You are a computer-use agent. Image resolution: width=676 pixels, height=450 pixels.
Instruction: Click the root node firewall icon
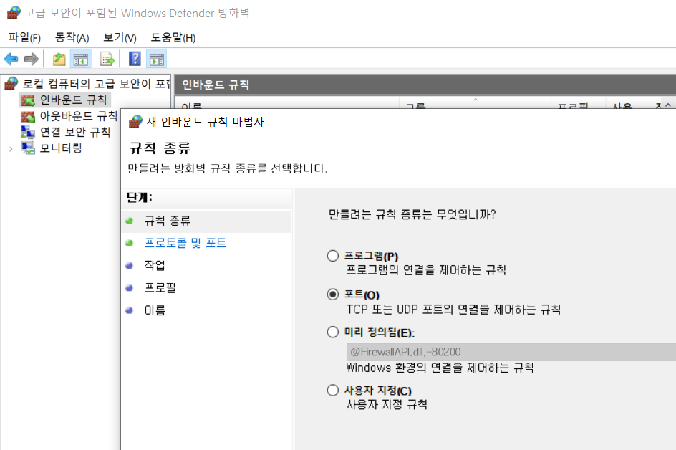tap(11, 83)
